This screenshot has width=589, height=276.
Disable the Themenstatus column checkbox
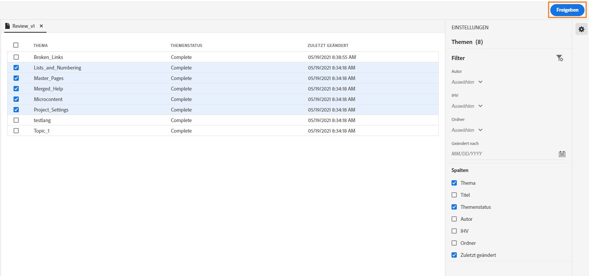click(x=454, y=207)
